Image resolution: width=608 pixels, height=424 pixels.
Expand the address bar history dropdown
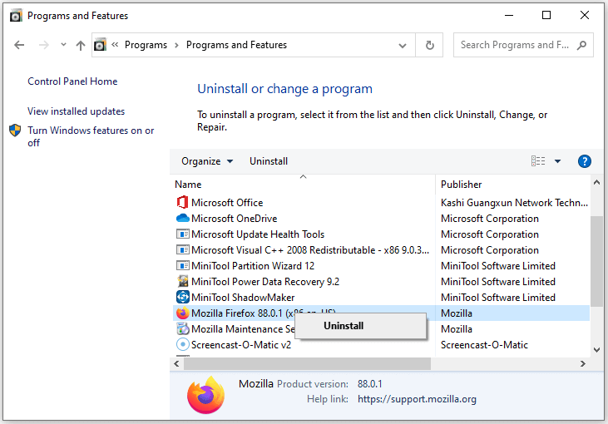coord(403,46)
